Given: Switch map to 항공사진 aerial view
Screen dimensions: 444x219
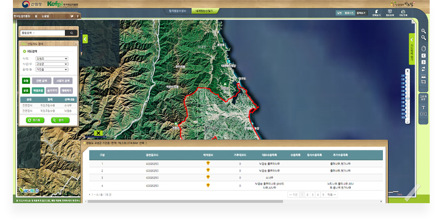Looking at the screenshot, I should point(349,13).
